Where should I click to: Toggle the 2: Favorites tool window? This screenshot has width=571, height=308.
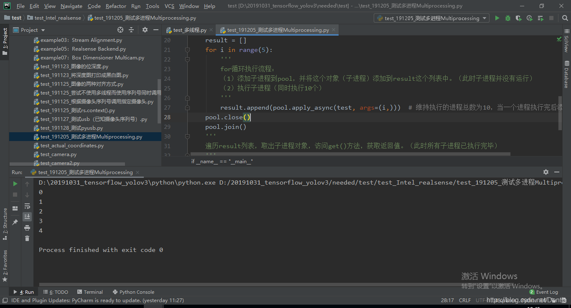pyautogui.click(x=5, y=265)
